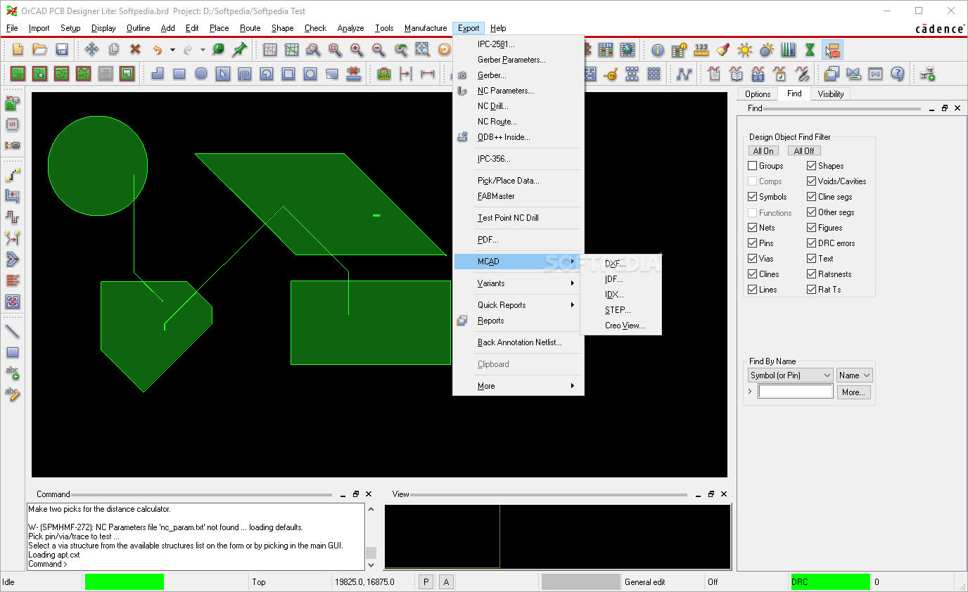
Task: Click the Command panel scrollbar down arrow
Action: pos(371,565)
